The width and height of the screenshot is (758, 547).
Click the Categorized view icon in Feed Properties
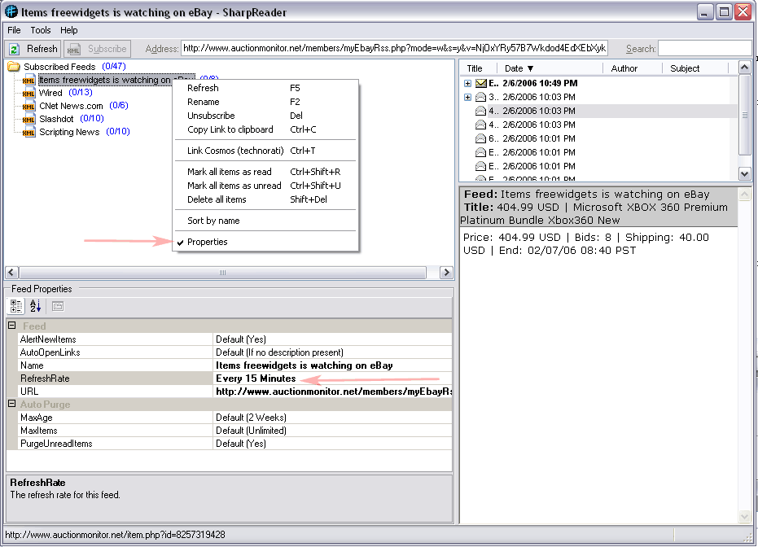coord(16,306)
